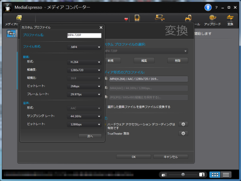Click the red heart favorites icon
241x181 pixels.
[126, 19]
